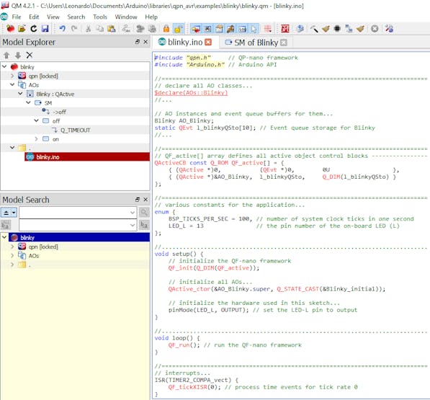Click the orange lock icon in the toolbar

(x=166, y=29)
